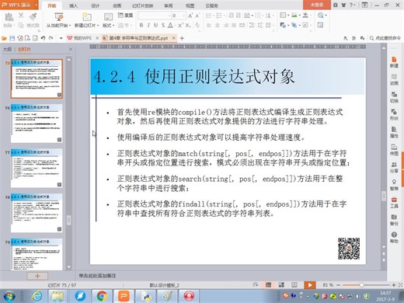The image size is (404, 303).
Task: Expand the quick access toolbar dropdown
Action: point(61,38)
